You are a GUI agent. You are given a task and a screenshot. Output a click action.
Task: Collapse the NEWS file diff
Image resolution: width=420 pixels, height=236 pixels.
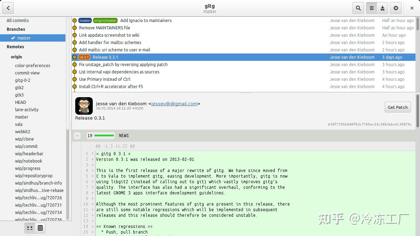point(77,135)
